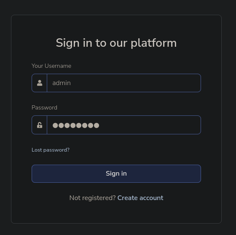The height and width of the screenshot is (235, 236).
Task: Click the word platform in the heading
Action: (x=154, y=43)
